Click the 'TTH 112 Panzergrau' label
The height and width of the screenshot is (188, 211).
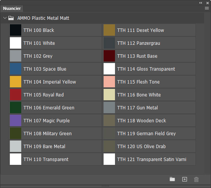pyautogui.click(x=139, y=43)
